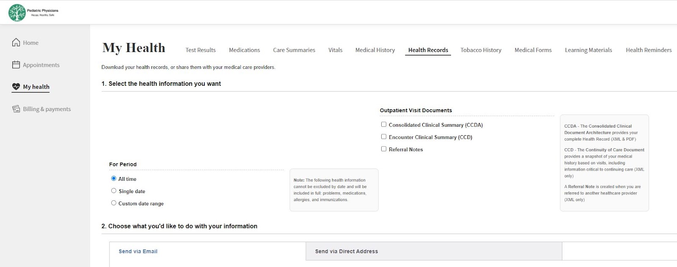Go to the Care Summaries tab
677x267 pixels.
[x=294, y=50]
